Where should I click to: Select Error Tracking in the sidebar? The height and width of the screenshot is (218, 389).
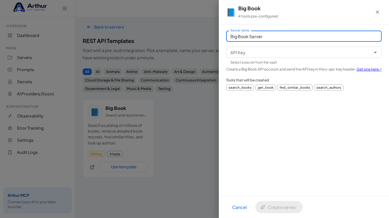(x=38, y=128)
